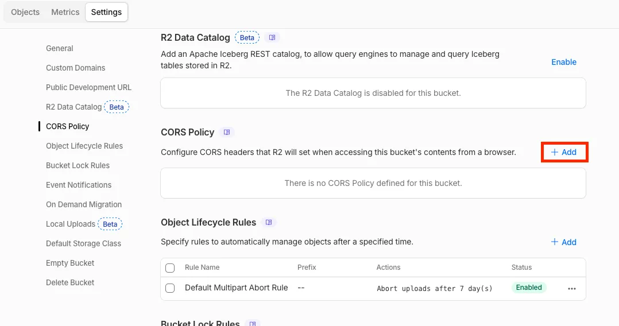Tick the select-all checkbox in lifecycle rules header
619x326 pixels.
170,267
